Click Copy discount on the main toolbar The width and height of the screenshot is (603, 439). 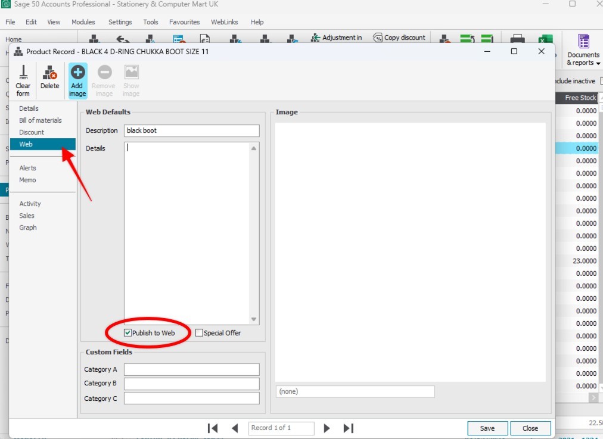pos(399,38)
